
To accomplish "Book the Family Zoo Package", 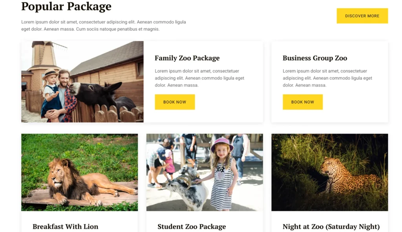I will click(175, 102).
